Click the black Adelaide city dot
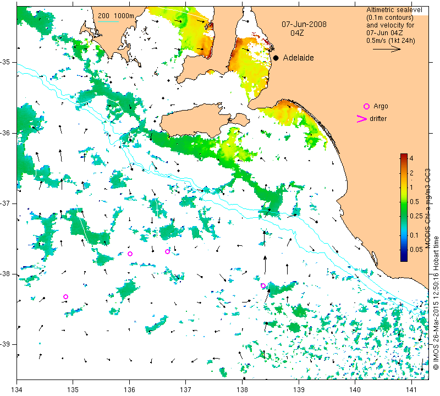This screenshot has width=440, height=396. point(276,58)
